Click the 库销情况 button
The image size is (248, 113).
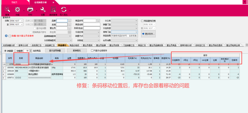77,50
